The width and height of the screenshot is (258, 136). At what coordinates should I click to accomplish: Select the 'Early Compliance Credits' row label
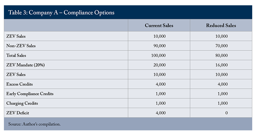point(30,94)
